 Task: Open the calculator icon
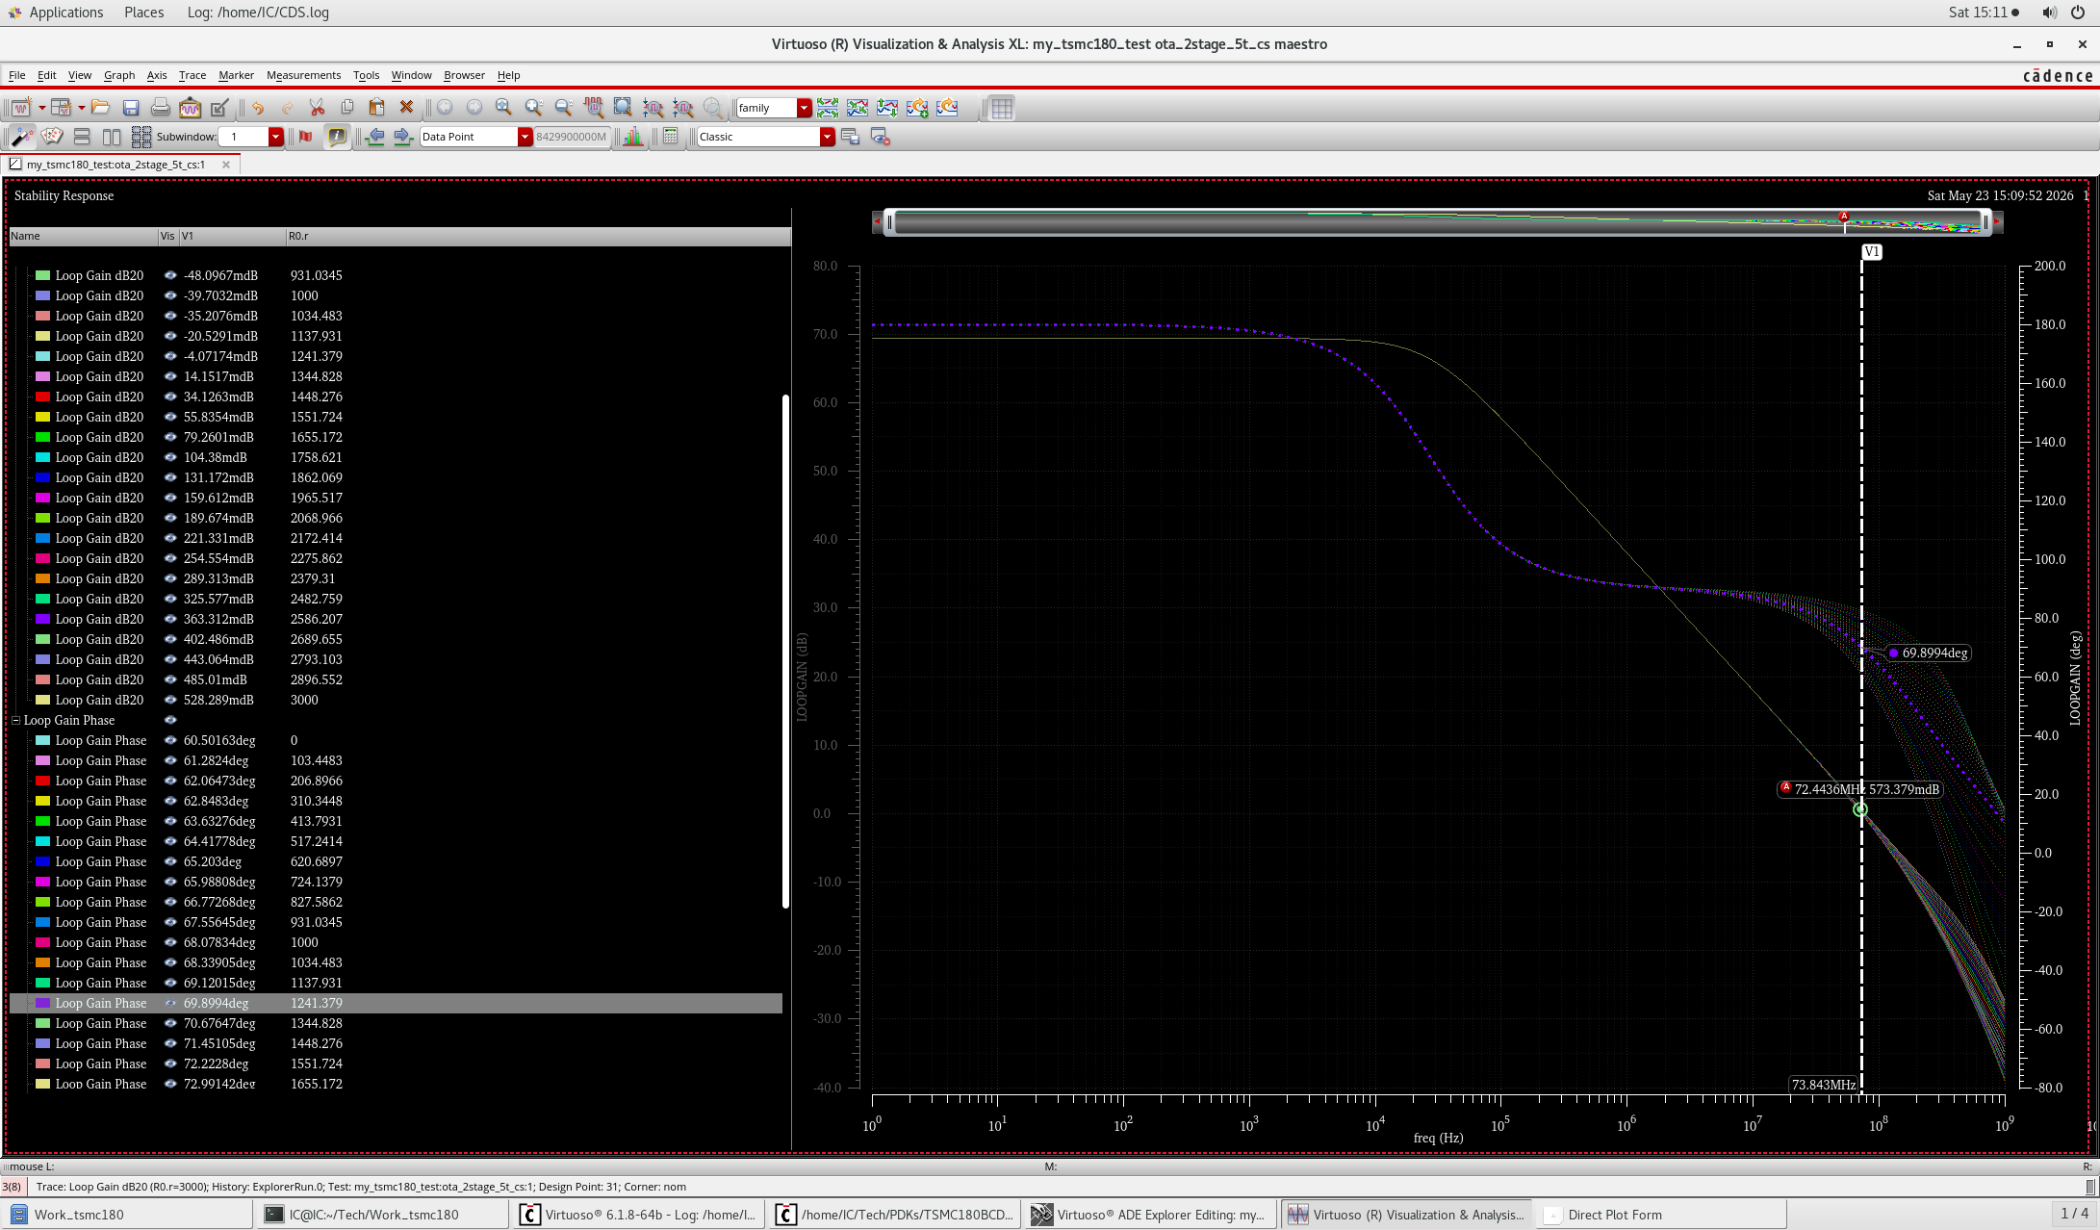pyautogui.click(x=671, y=137)
